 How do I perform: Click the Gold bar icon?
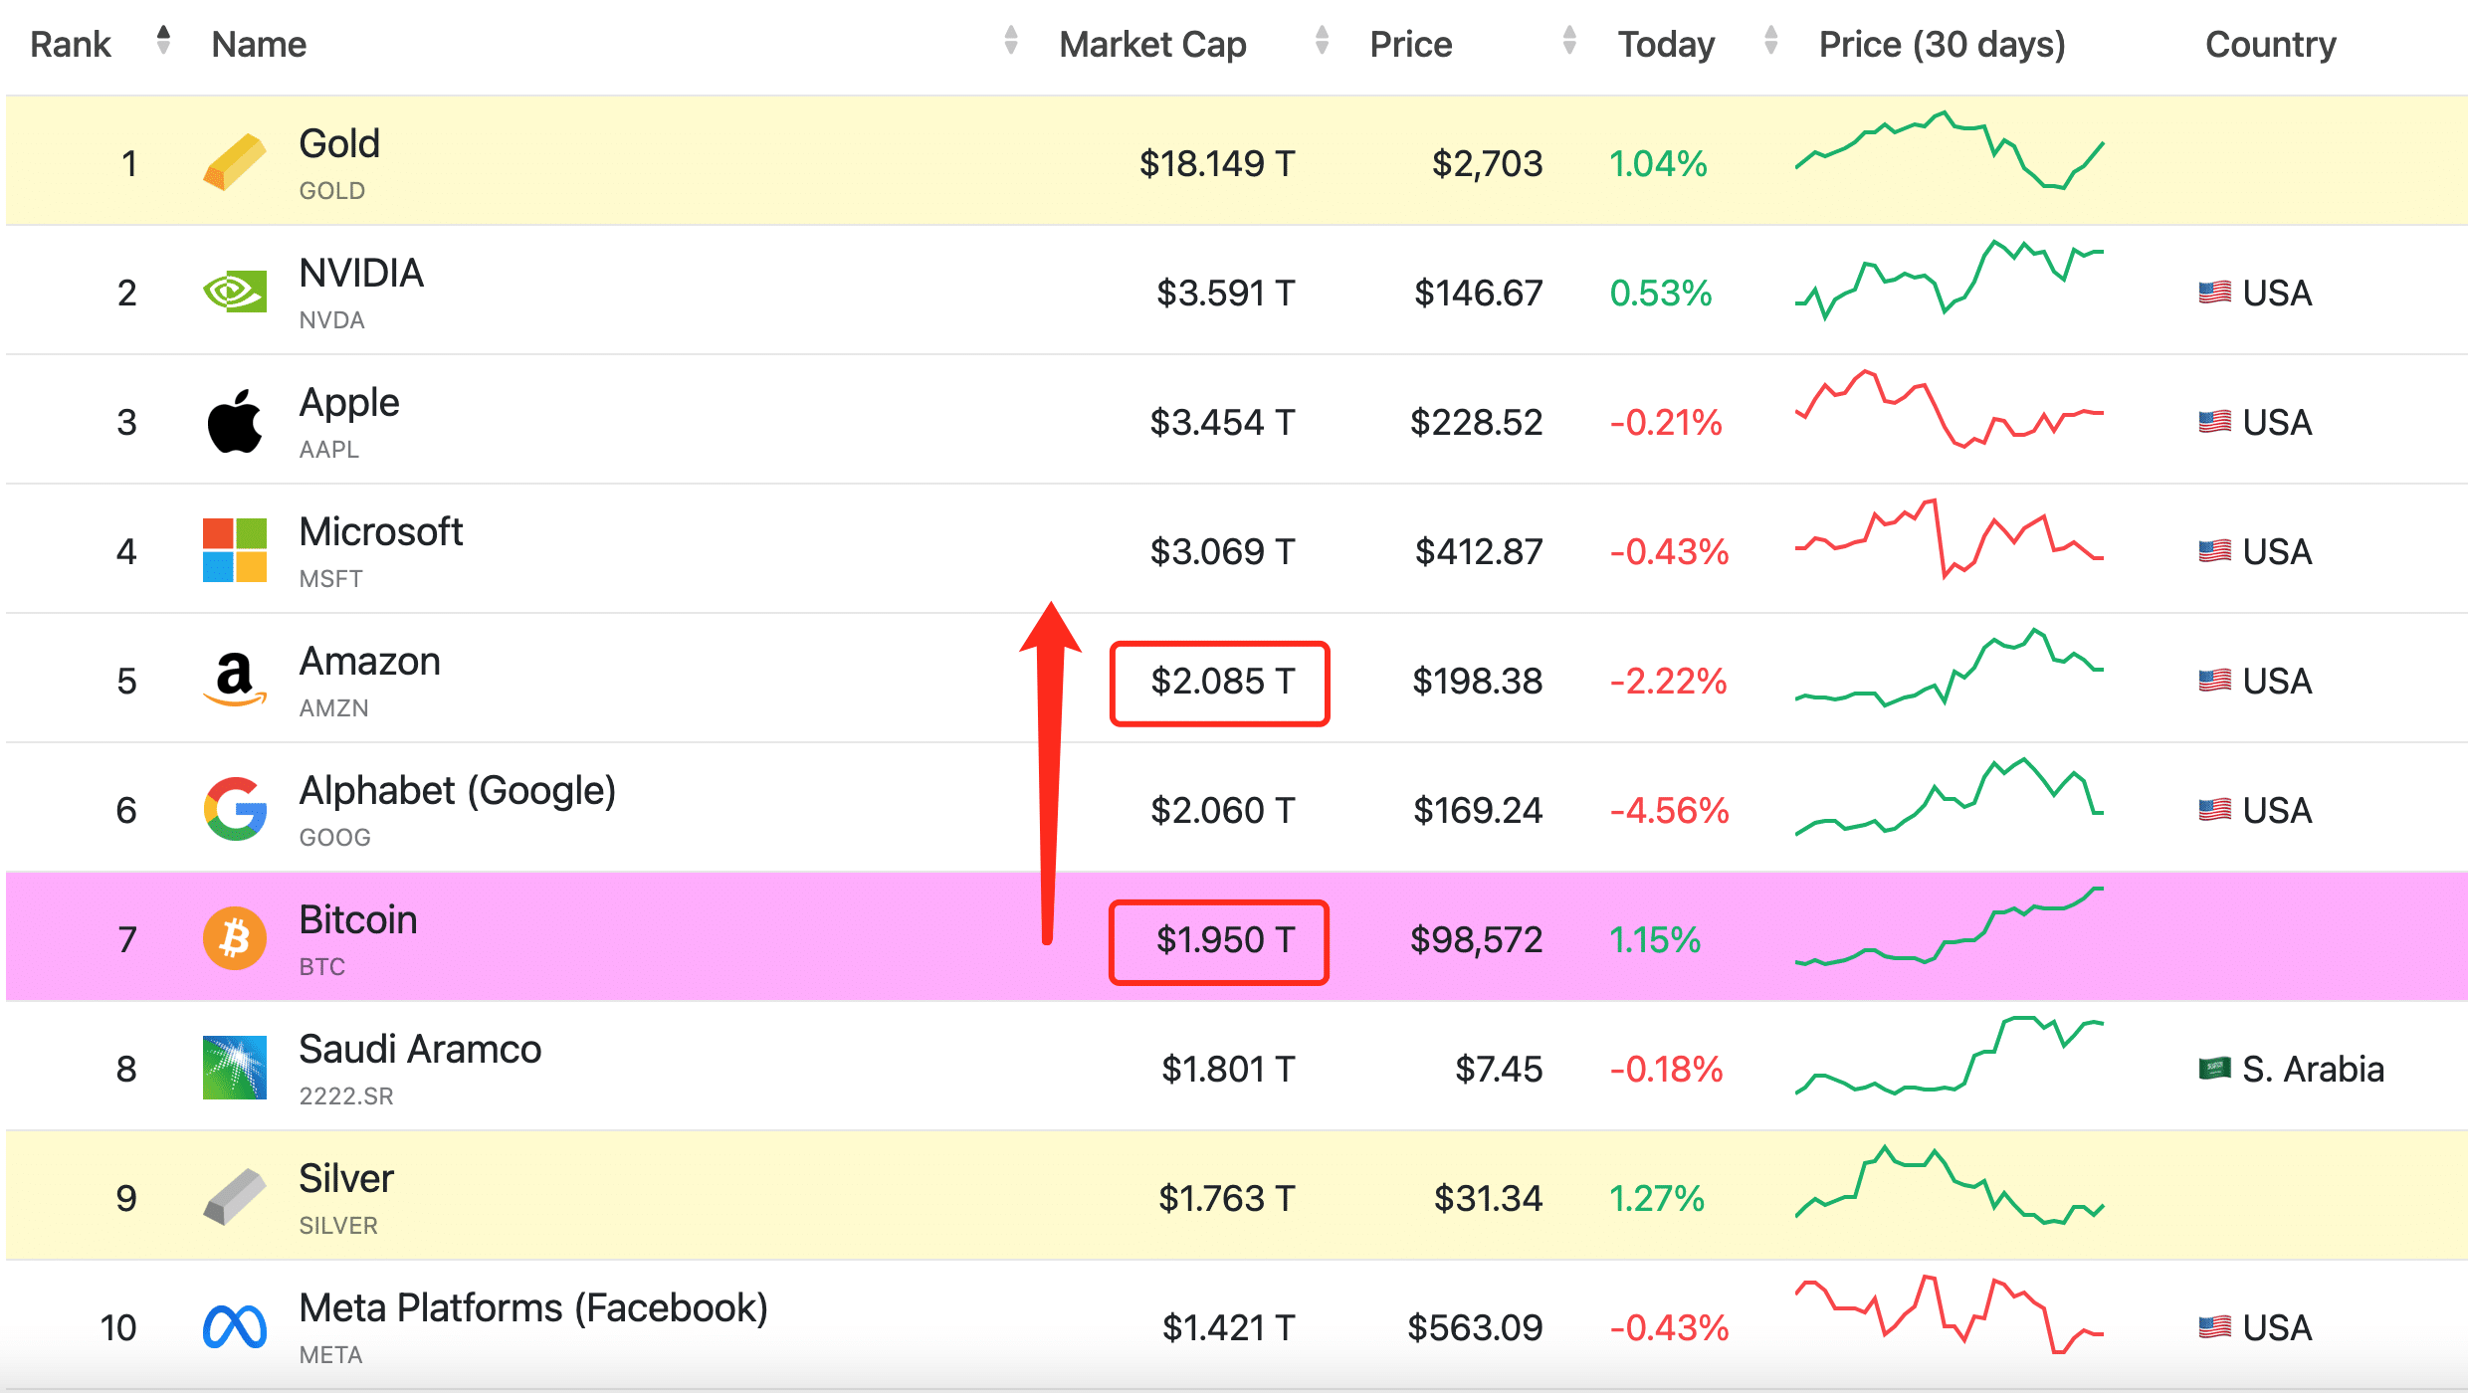coord(235,162)
